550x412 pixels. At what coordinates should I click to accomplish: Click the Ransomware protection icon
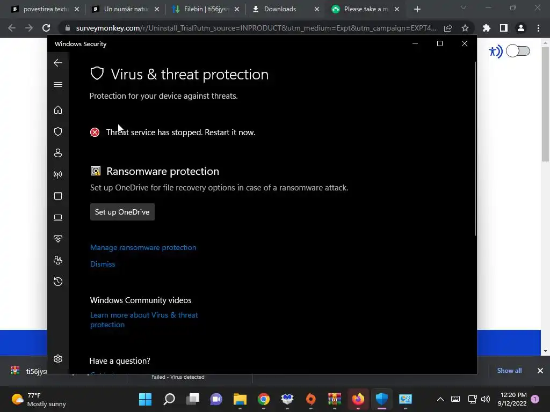[96, 171]
